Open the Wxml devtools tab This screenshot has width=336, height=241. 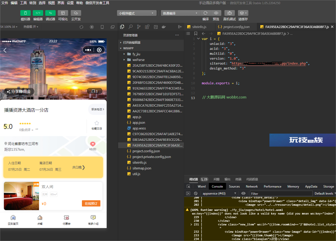(x=202, y=187)
